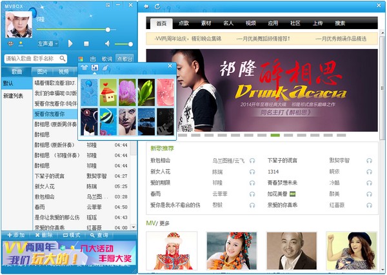Click the volume slider knob

pos(130,45)
